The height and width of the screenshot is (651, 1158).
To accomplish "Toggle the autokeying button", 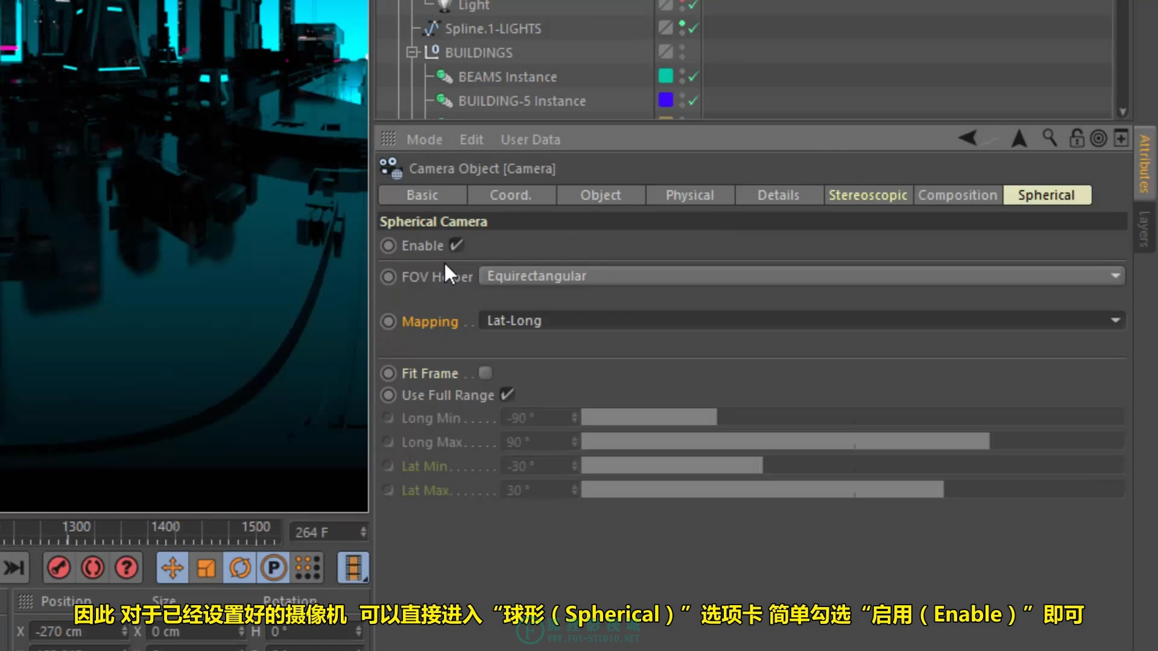I will (x=93, y=568).
